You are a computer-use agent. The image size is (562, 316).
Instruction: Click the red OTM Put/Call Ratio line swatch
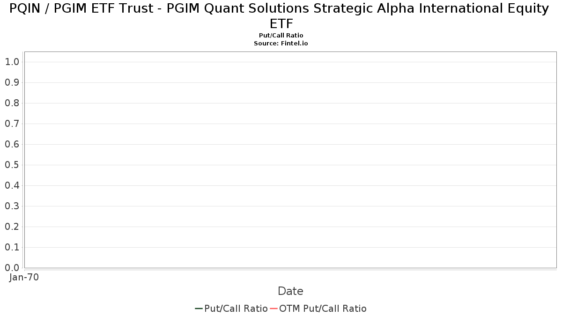pos(274,309)
